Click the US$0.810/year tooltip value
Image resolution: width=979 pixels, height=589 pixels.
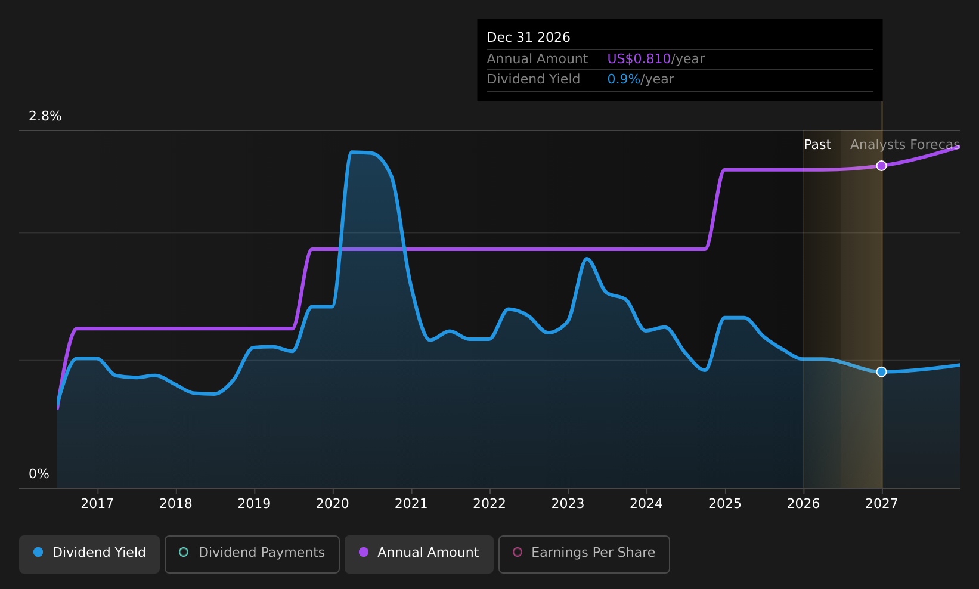coord(656,59)
